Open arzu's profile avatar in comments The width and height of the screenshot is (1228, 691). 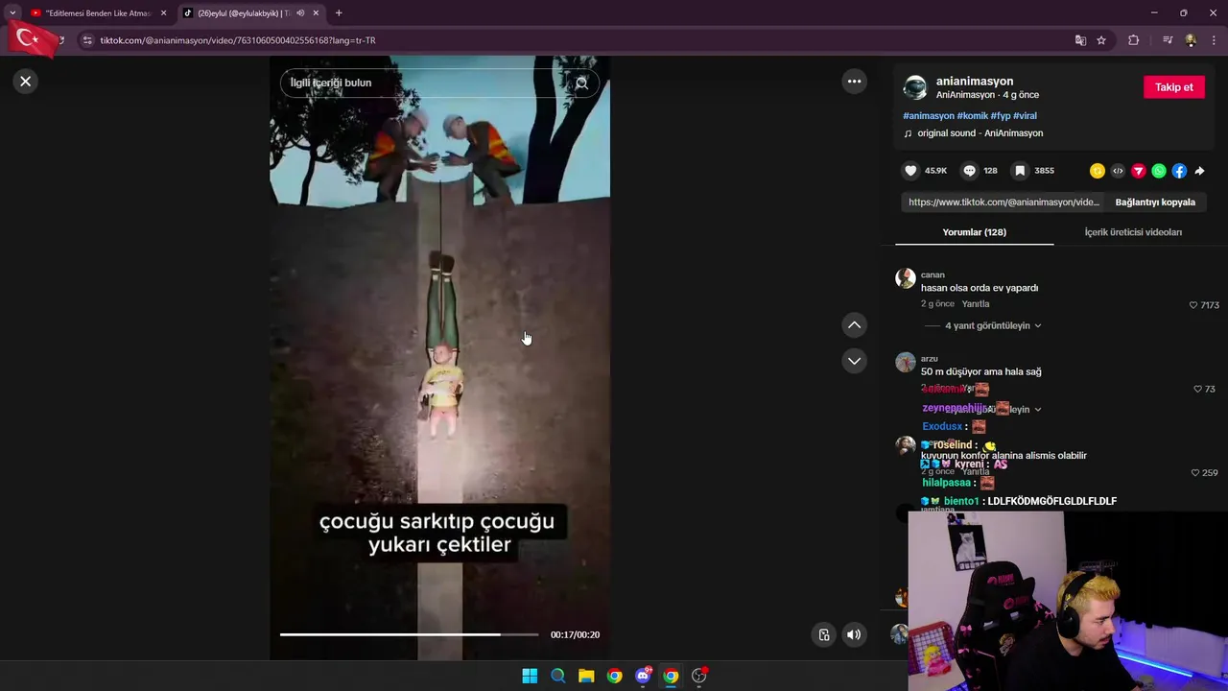tap(906, 362)
